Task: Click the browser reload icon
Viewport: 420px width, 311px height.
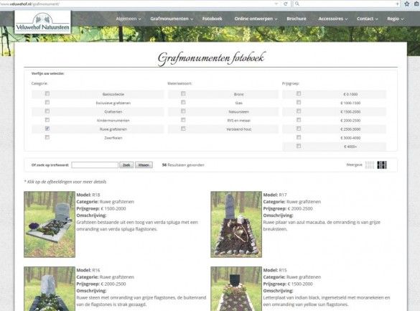Action: pyautogui.click(x=285, y=4)
